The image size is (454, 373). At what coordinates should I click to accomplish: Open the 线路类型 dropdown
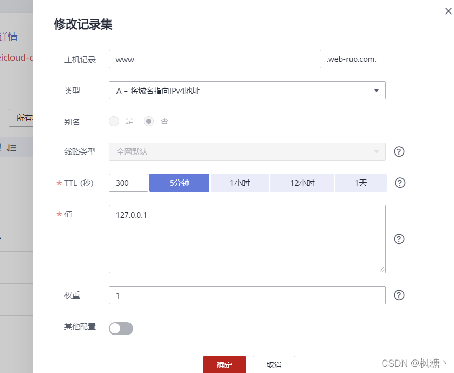[247, 151]
